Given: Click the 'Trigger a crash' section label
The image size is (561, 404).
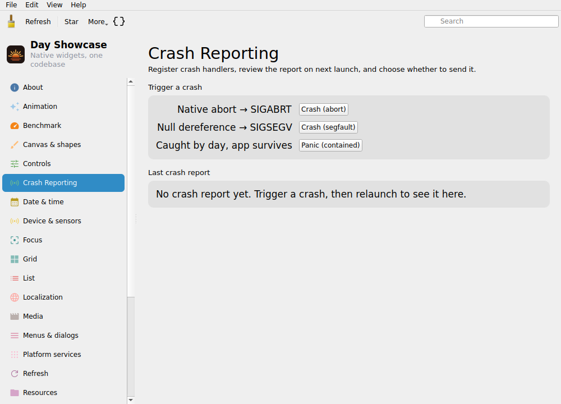Looking at the screenshot, I should click(x=175, y=88).
